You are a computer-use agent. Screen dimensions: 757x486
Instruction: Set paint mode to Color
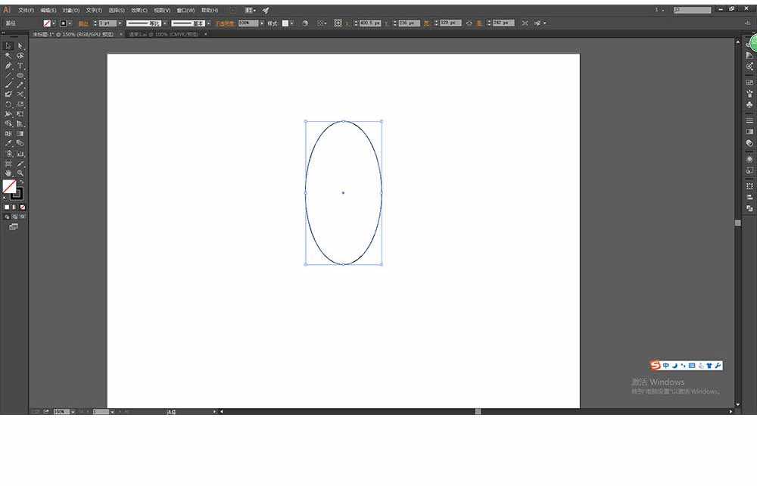[x=7, y=207]
